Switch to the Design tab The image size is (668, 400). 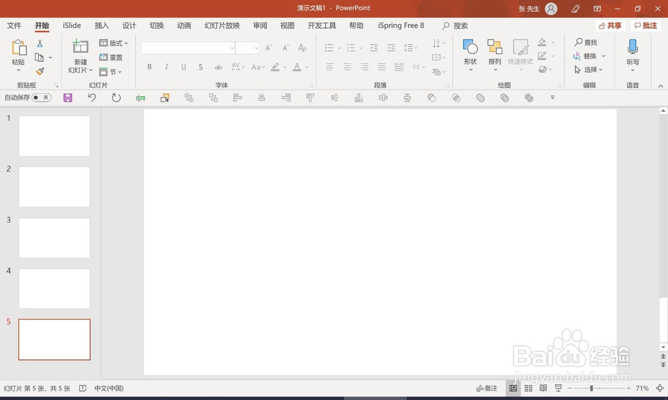129,25
